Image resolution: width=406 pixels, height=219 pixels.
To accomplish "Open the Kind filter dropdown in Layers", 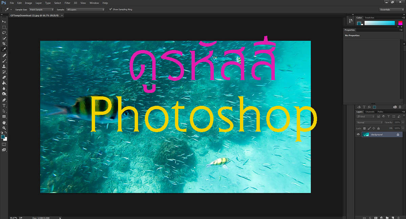I will tap(365, 117).
